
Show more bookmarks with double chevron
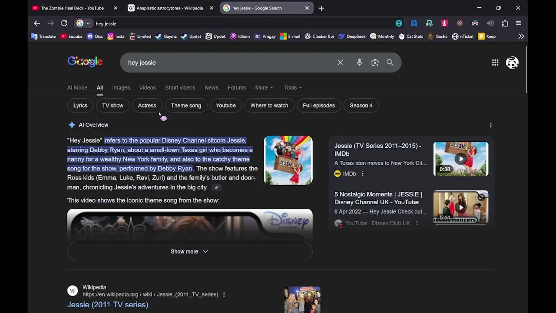pos(521,37)
